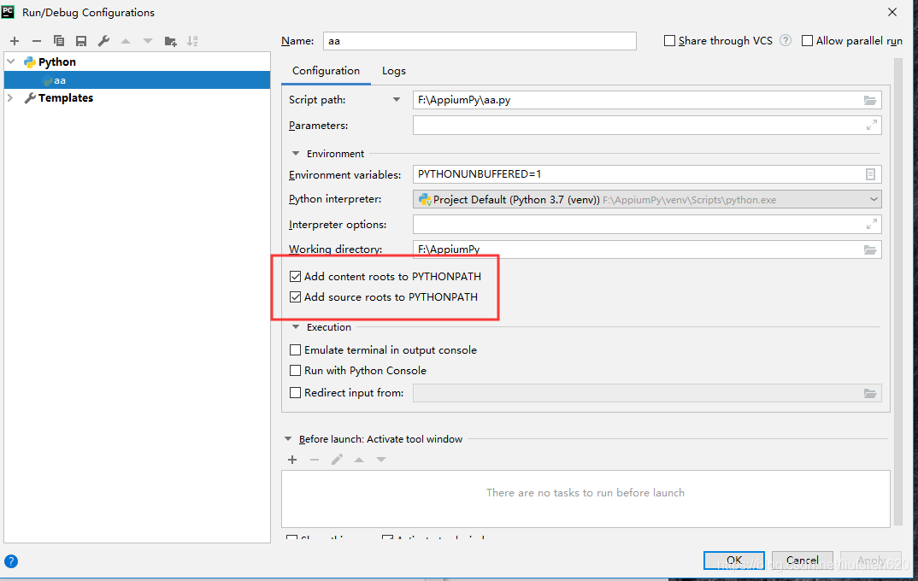Screen dimensions: 918x581
Task: Enable Emulate terminal in output console
Action: point(295,349)
